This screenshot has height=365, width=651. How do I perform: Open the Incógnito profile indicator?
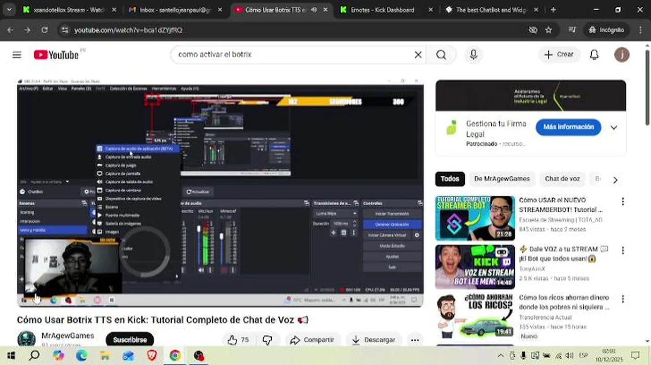pos(606,30)
